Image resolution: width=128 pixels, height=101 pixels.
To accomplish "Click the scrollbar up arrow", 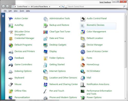I will click(x=125, y=14).
